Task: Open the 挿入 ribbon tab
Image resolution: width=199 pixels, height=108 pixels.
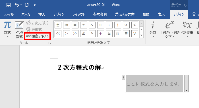Action: point(42,14)
